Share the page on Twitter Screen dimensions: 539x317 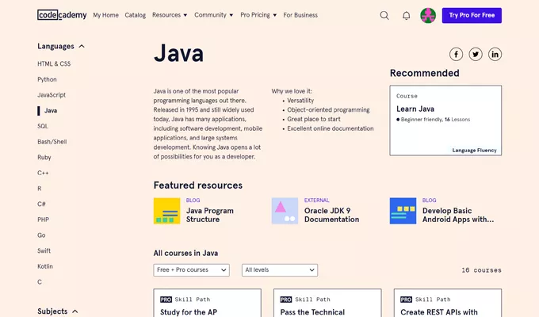click(476, 55)
